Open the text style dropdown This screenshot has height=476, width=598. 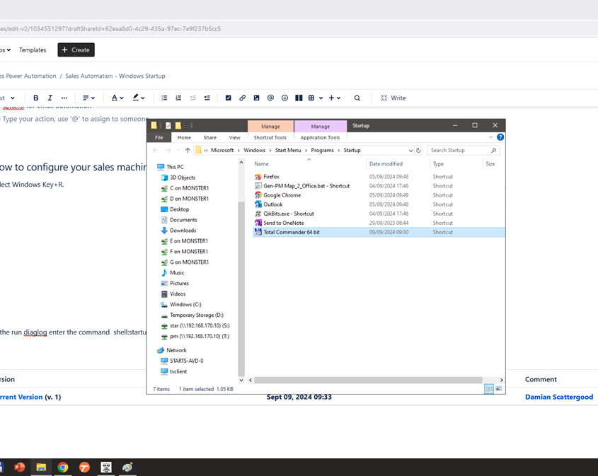[7, 98]
